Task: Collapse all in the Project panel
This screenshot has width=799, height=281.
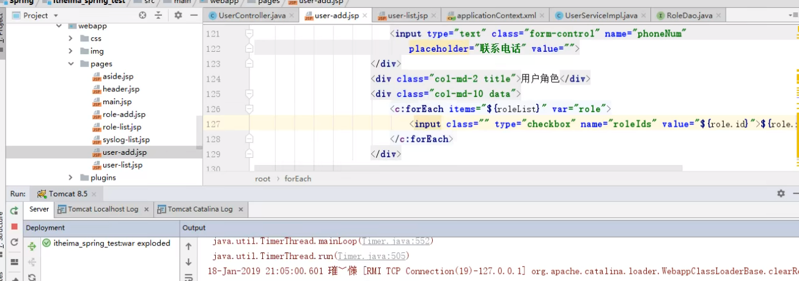Action: point(159,15)
